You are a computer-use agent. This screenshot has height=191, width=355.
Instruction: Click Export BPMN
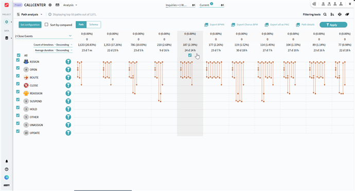(214, 25)
